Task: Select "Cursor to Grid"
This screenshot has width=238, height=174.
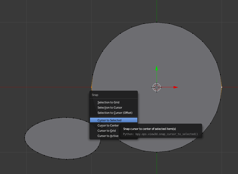Action: click(106, 131)
